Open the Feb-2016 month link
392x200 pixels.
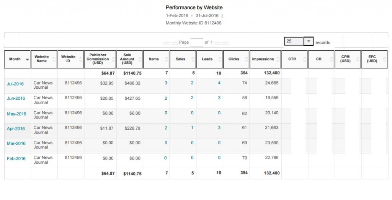(x=16, y=159)
